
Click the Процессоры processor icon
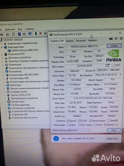tap(9, 102)
